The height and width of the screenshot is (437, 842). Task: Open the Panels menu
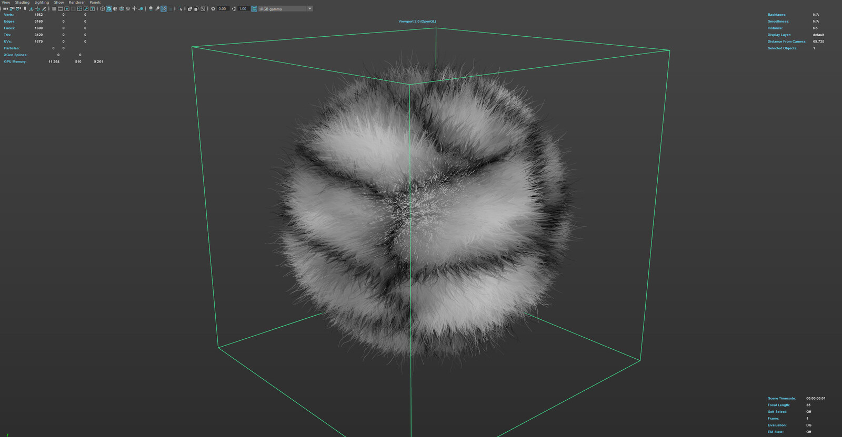point(95,2)
